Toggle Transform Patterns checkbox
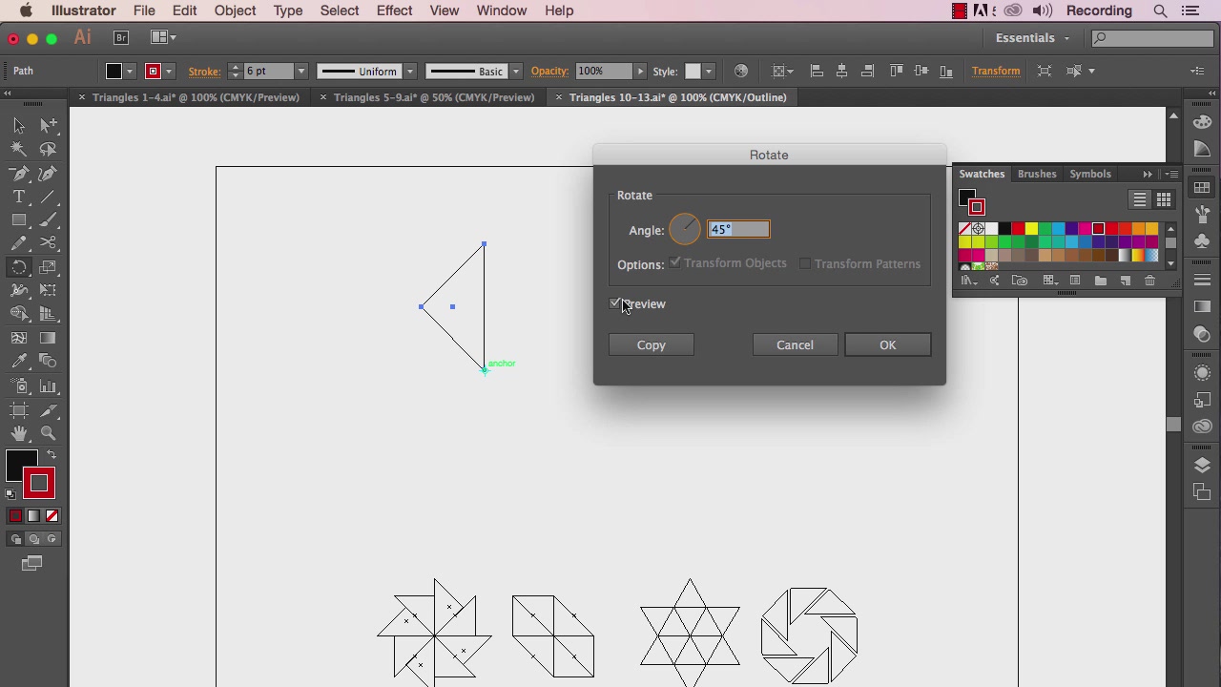1221x687 pixels. tap(805, 263)
